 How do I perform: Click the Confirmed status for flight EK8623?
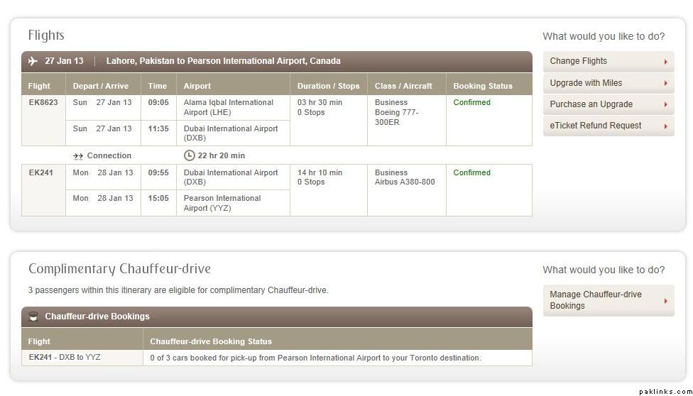pos(471,102)
